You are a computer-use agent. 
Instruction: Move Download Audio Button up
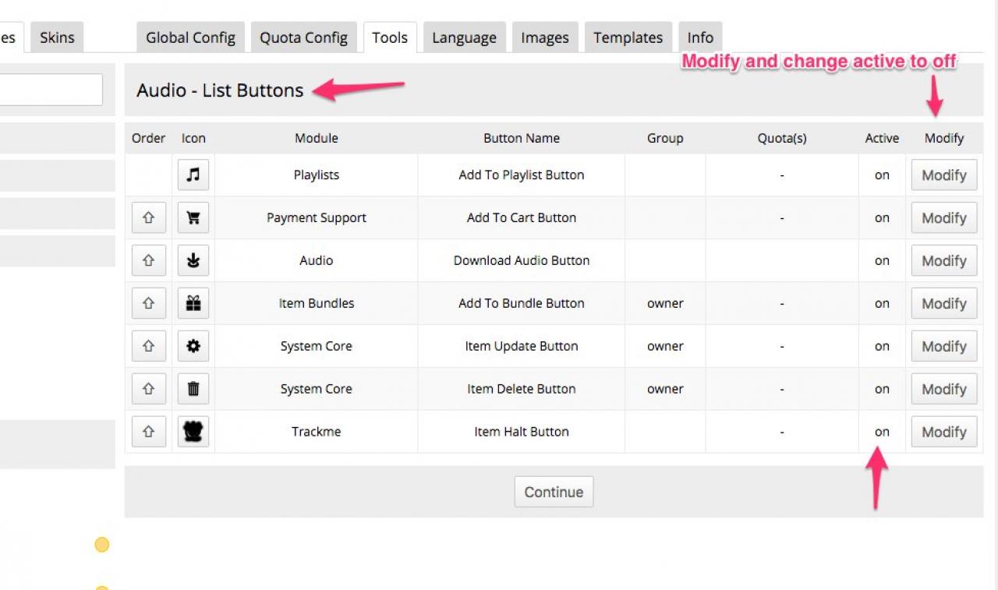(x=149, y=261)
